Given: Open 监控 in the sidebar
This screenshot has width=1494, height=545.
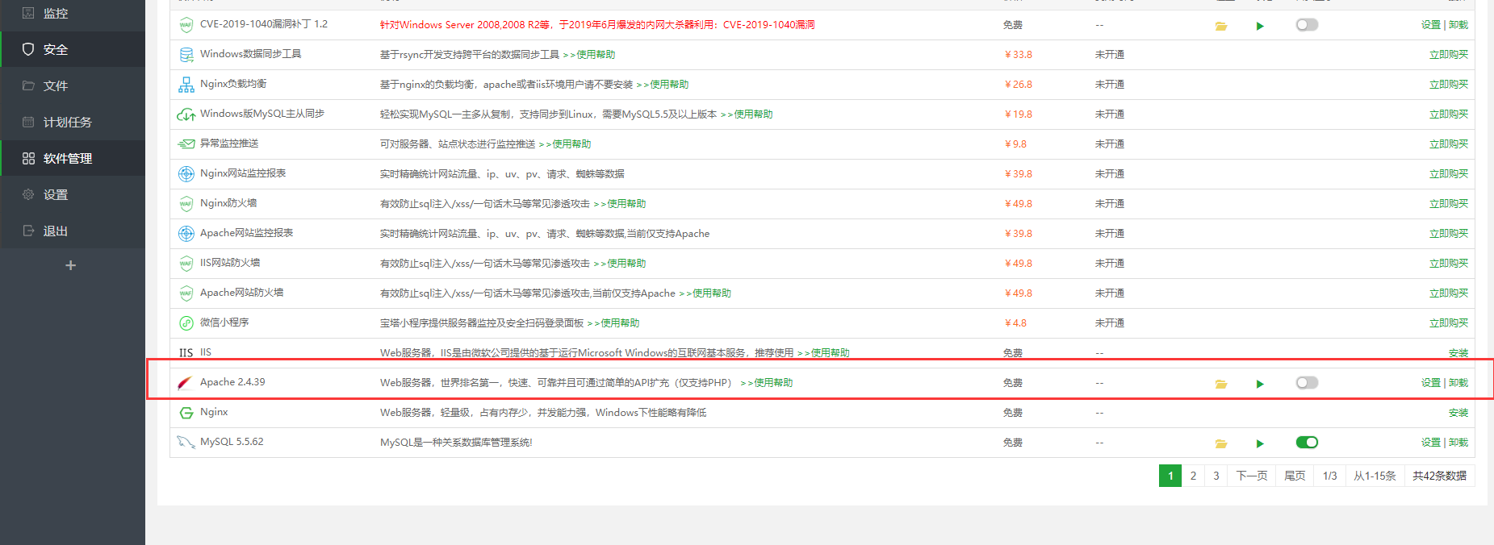Looking at the screenshot, I should (73, 14).
